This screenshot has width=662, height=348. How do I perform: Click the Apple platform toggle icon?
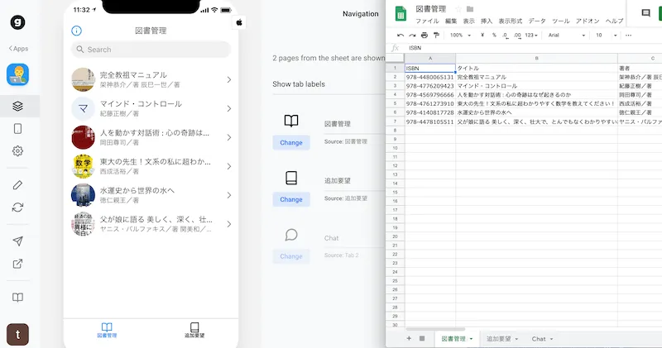tap(239, 22)
